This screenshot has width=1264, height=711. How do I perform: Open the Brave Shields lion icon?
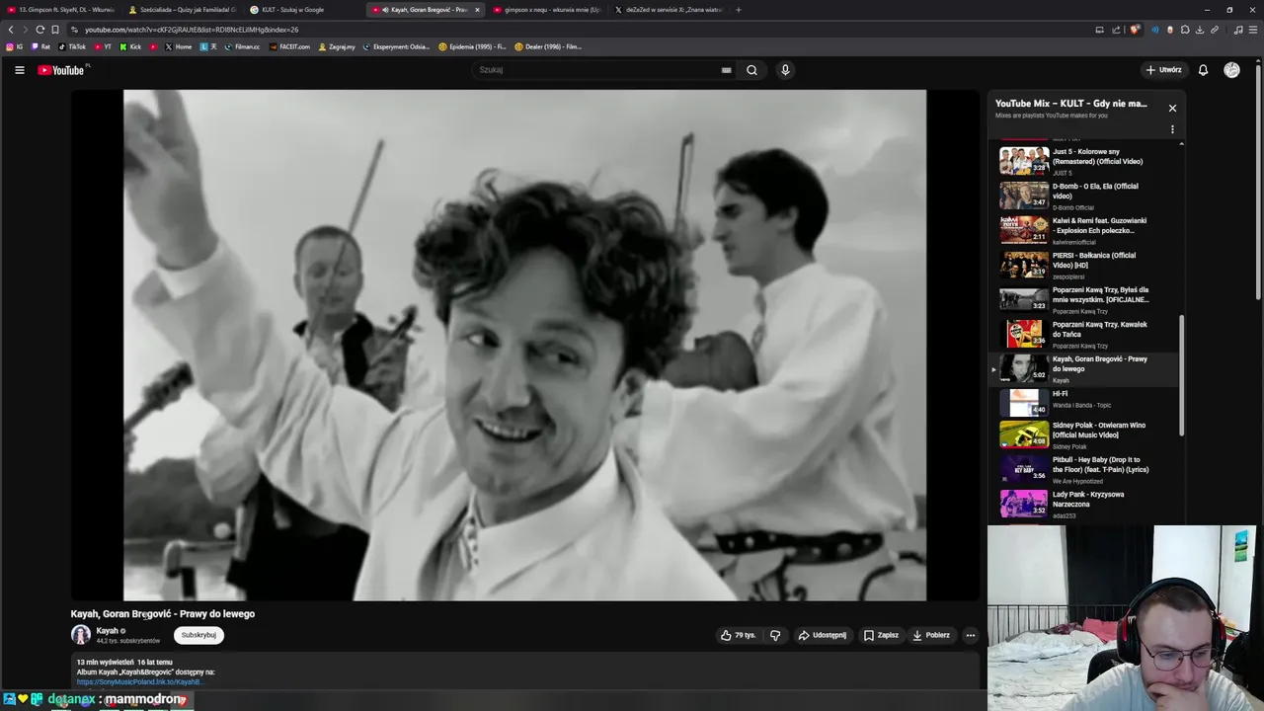1135,30
